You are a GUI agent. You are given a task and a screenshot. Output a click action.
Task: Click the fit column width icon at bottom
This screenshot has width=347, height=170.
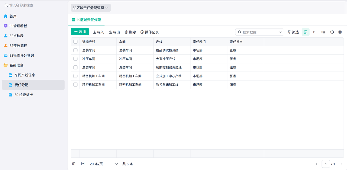tap(83, 164)
